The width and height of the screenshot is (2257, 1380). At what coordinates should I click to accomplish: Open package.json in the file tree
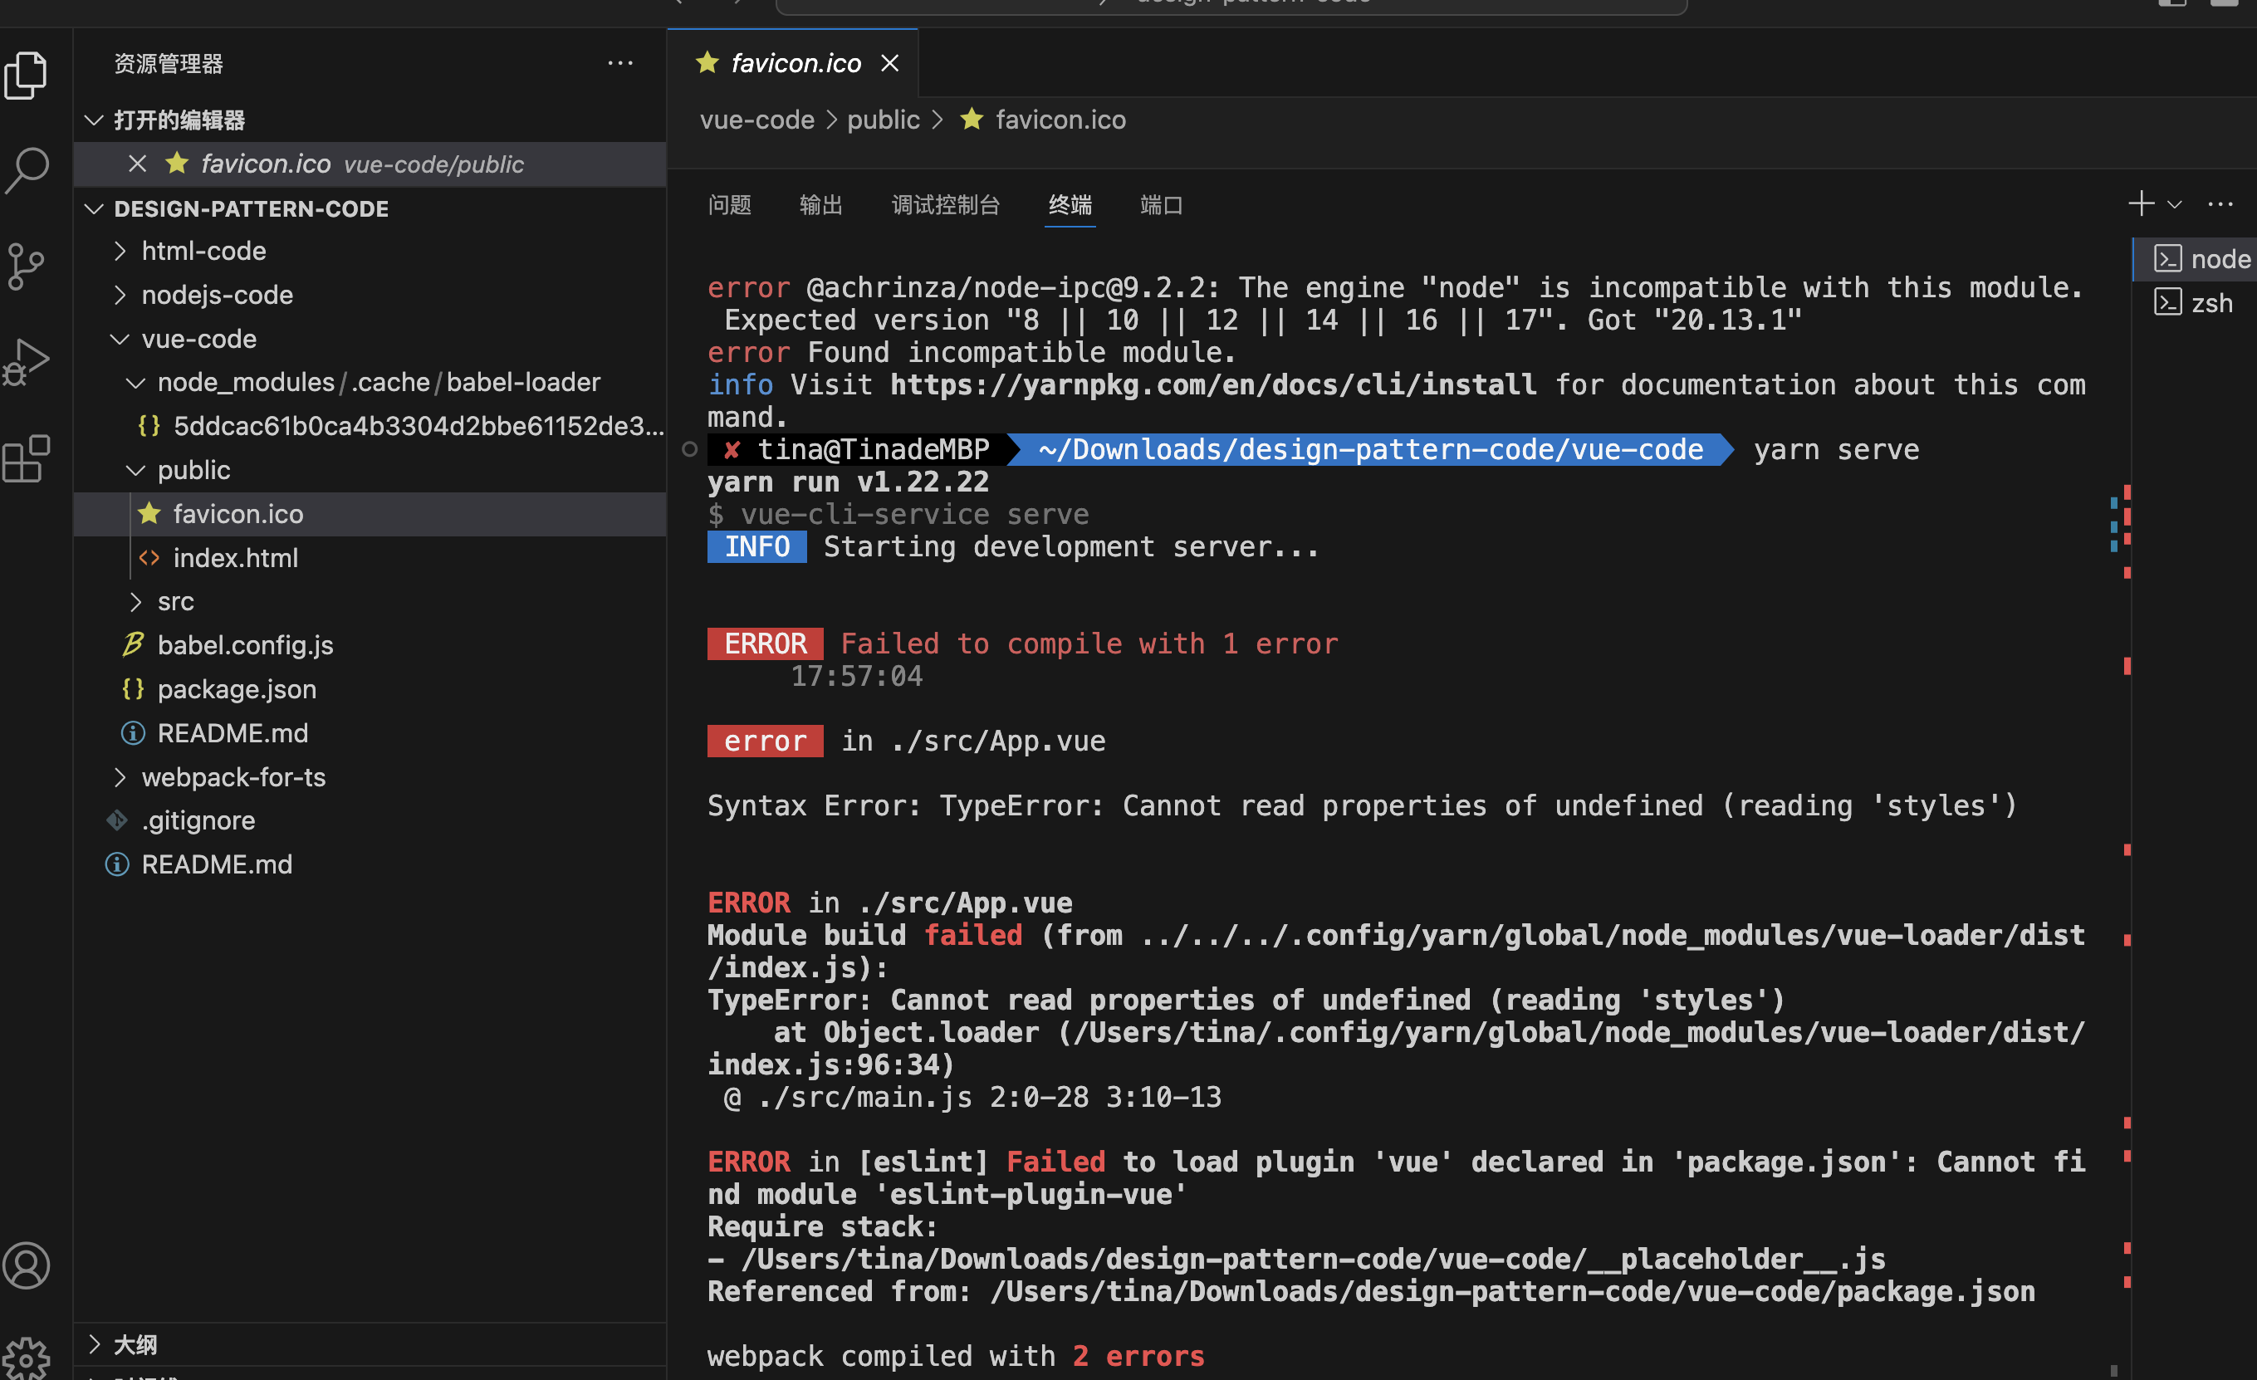point(370,688)
